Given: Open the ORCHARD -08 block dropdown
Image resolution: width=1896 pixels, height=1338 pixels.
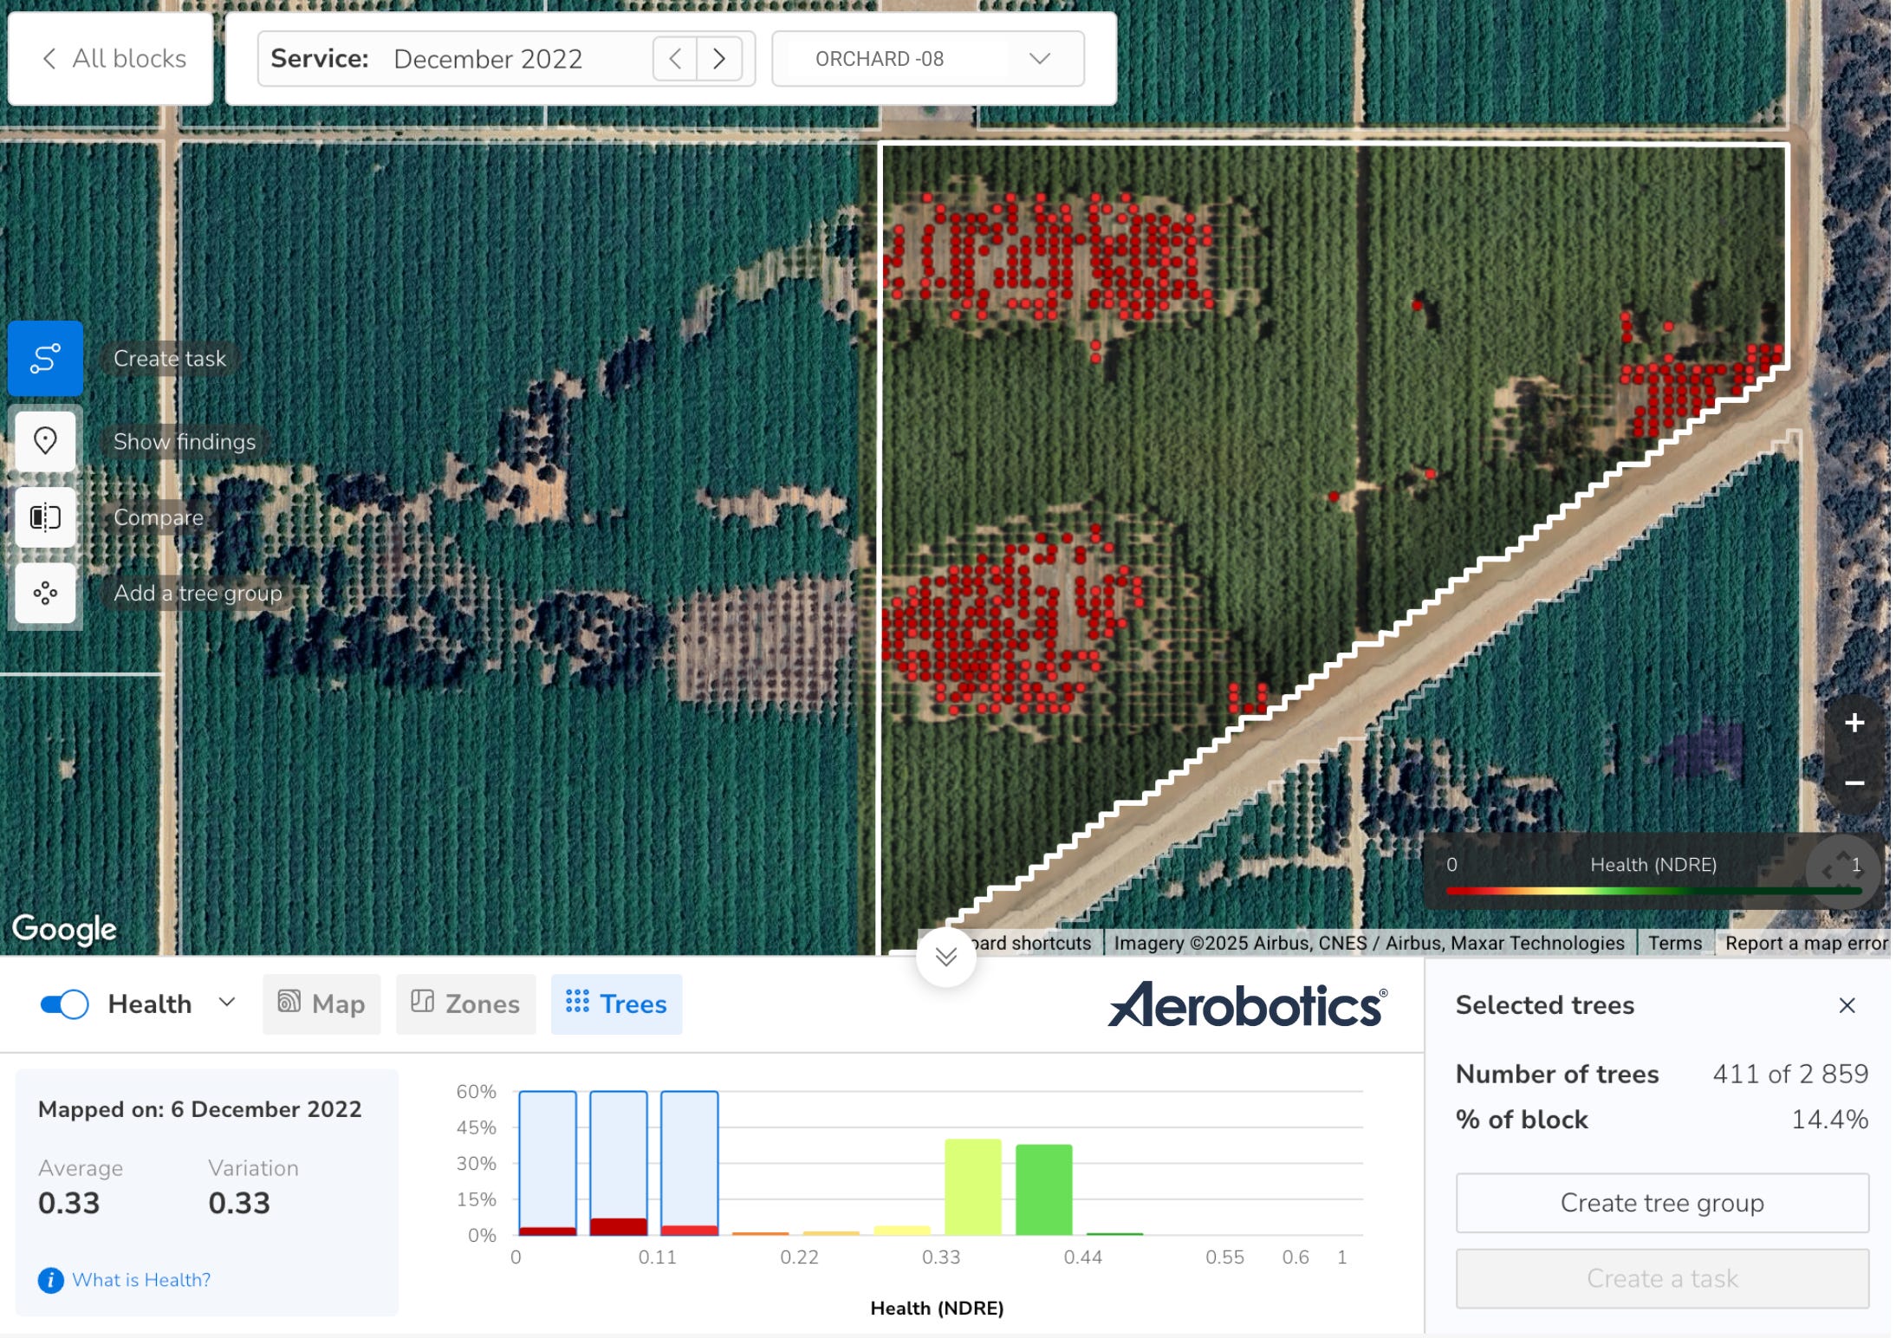Looking at the screenshot, I should (927, 59).
